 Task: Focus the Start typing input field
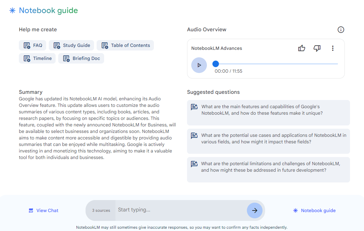(181, 210)
